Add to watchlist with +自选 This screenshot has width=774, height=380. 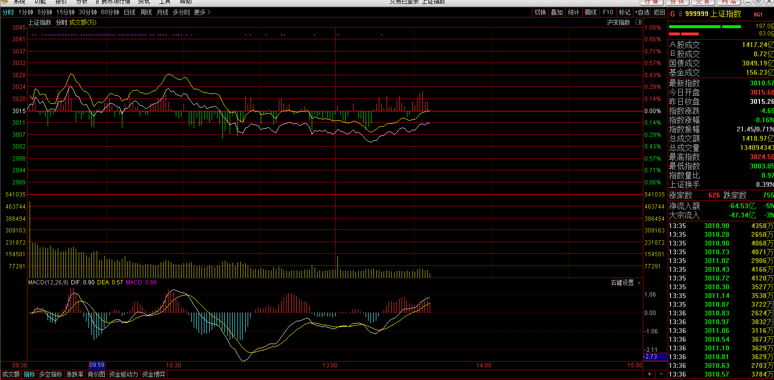click(x=642, y=13)
